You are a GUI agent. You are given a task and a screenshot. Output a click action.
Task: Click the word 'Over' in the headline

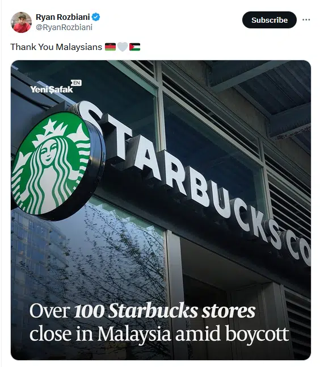coord(50,311)
